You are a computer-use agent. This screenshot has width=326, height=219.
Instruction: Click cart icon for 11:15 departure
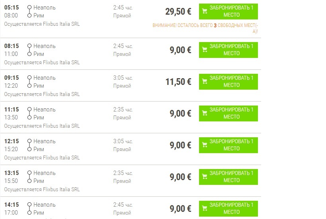205,113
